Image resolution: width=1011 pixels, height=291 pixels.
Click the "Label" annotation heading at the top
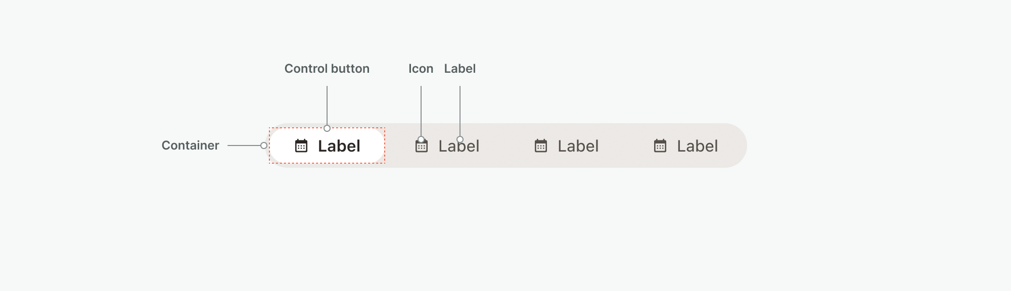tap(460, 69)
